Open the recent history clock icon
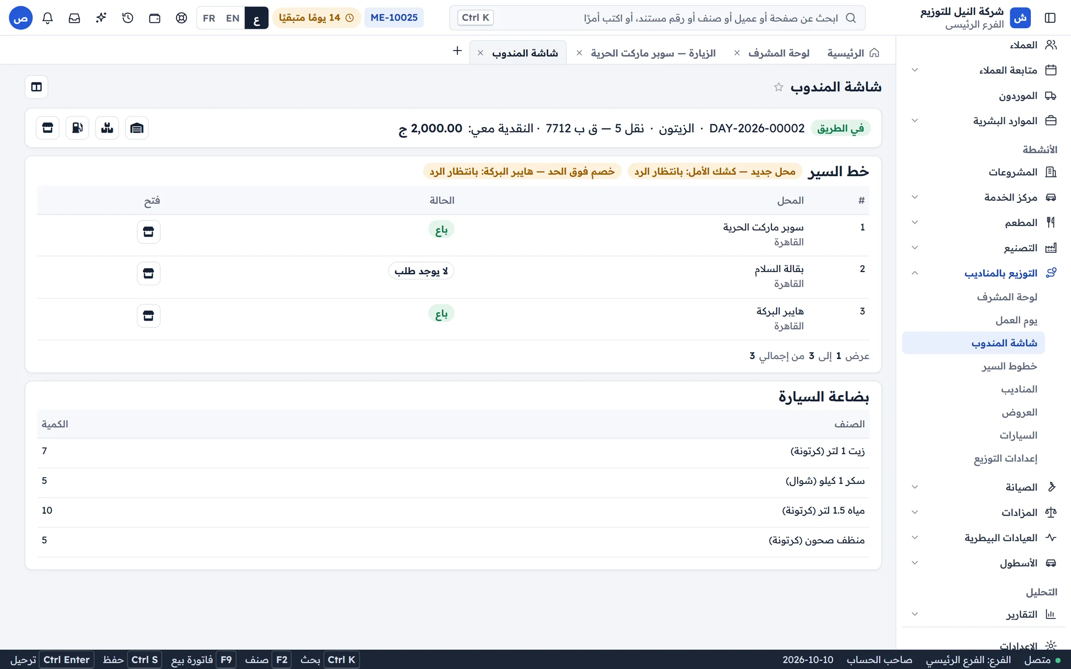The height and width of the screenshot is (669, 1071). click(x=128, y=18)
